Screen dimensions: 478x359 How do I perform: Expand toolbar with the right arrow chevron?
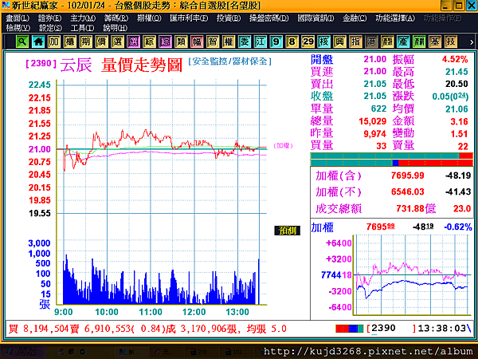(472, 42)
